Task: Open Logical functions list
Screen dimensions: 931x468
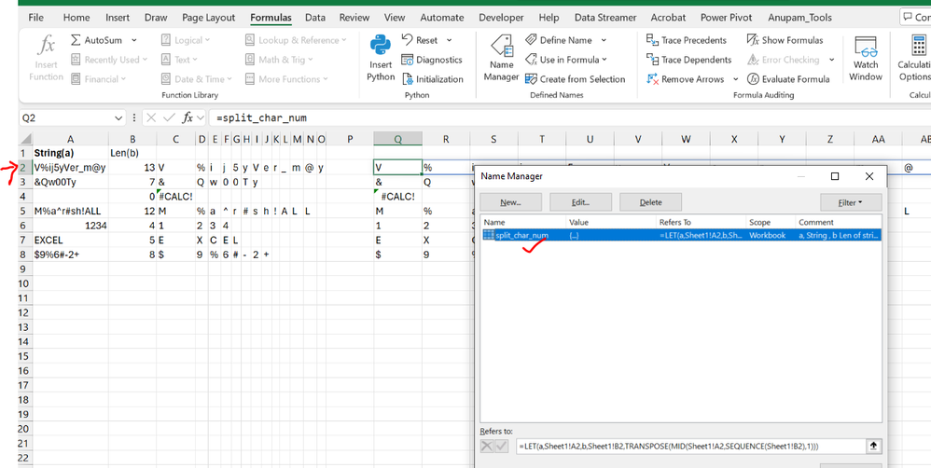Action: click(186, 40)
